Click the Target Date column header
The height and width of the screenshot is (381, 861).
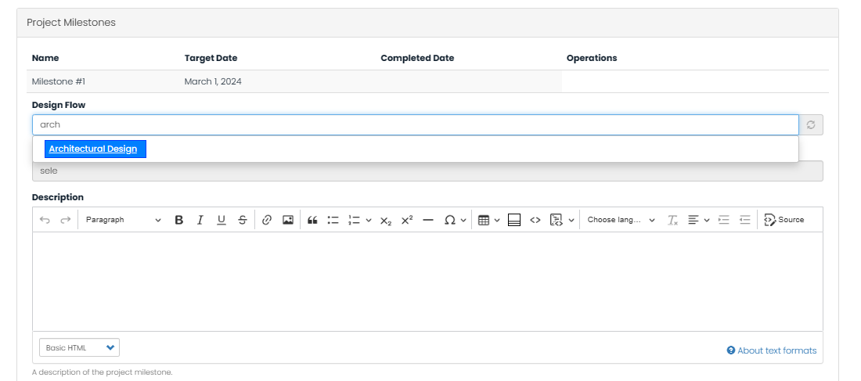(211, 58)
